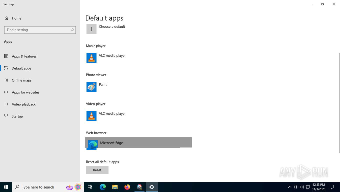Image resolution: width=340 pixels, height=192 pixels.
Task: Click the Meet Now camera tray icon
Action: [x=296, y=187]
